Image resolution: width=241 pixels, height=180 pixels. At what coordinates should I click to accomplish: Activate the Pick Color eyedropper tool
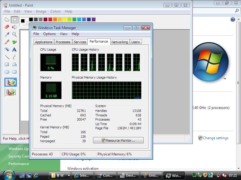tap(7, 34)
